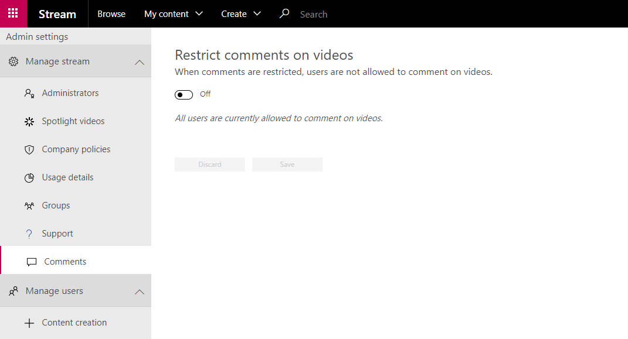
Task: Click the Support question mark icon
Action: coord(29,234)
